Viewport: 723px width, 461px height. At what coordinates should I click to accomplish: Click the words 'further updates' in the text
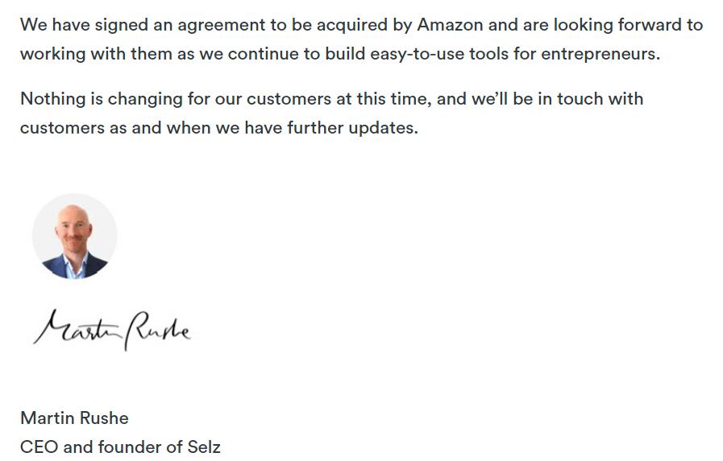pyautogui.click(x=352, y=127)
